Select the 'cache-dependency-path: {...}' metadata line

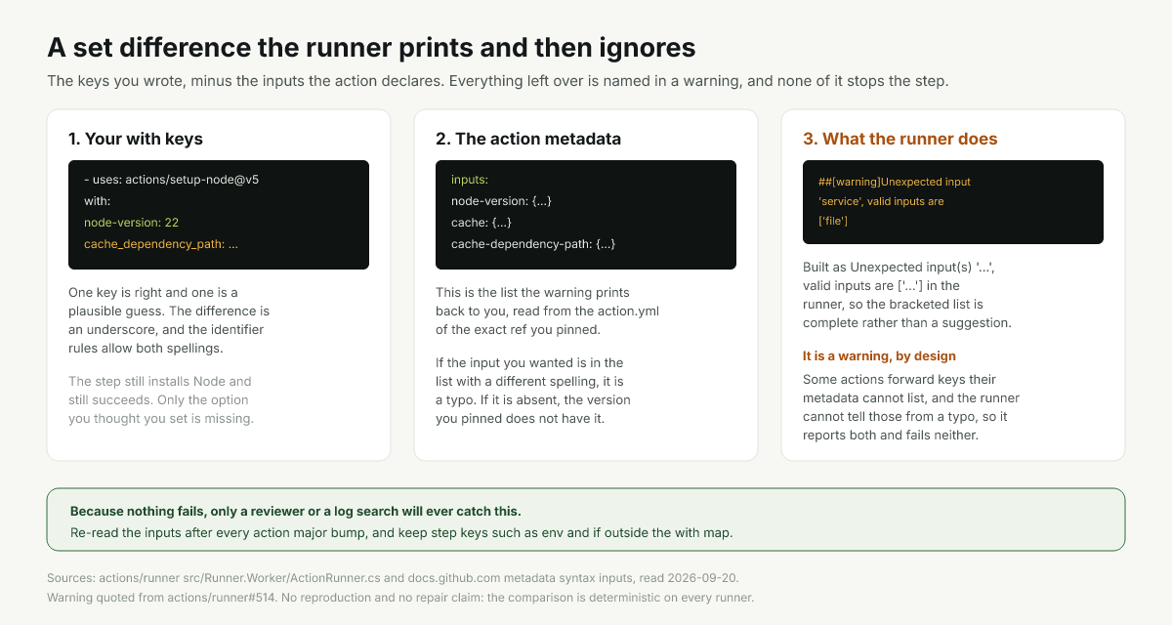click(533, 244)
